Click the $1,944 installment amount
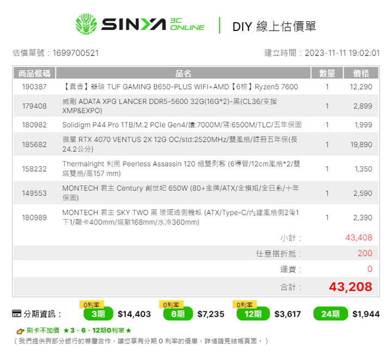 (366, 314)
